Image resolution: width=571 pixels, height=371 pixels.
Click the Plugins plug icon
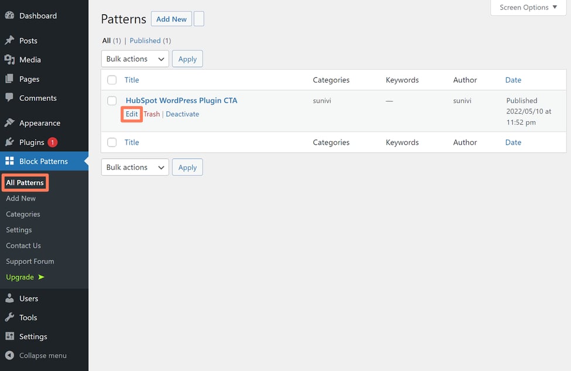pyautogui.click(x=9, y=142)
